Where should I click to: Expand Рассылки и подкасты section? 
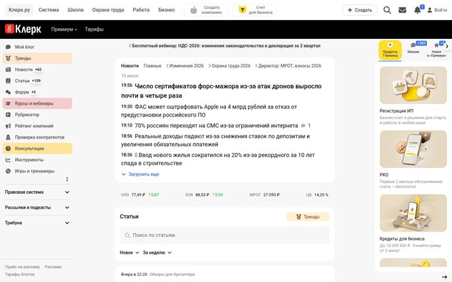tap(37, 207)
